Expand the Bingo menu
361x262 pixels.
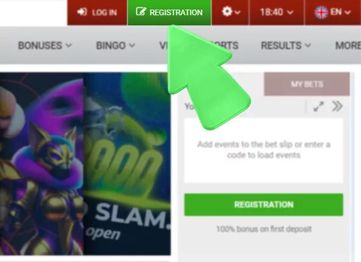[115, 46]
